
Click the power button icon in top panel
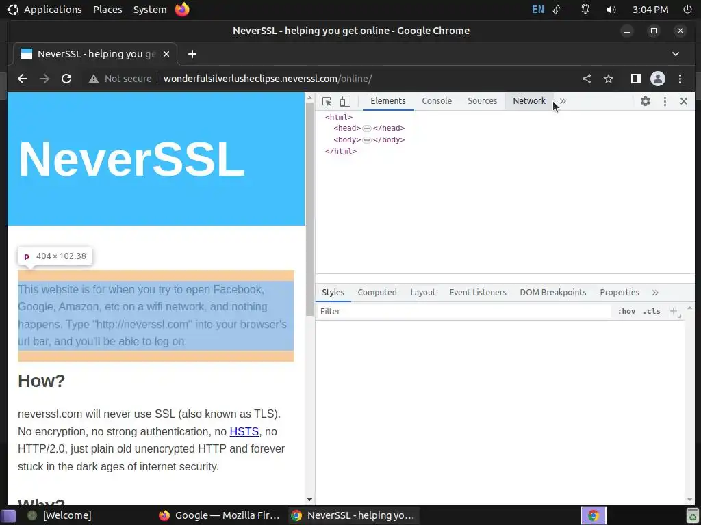pyautogui.click(x=687, y=10)
